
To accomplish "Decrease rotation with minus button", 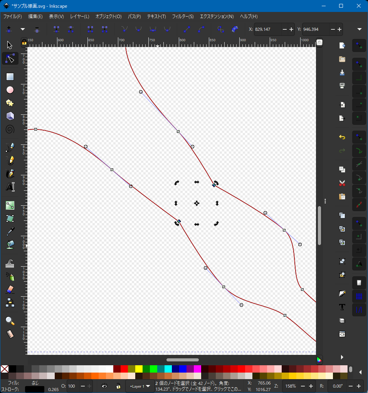I will (351, 386).
